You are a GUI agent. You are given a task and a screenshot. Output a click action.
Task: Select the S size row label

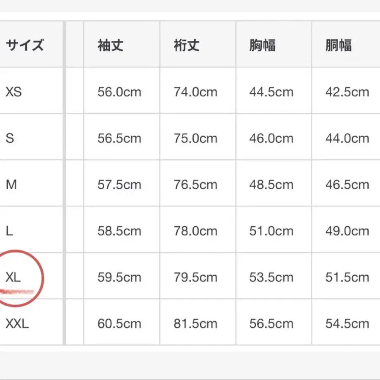click(10, 138)
